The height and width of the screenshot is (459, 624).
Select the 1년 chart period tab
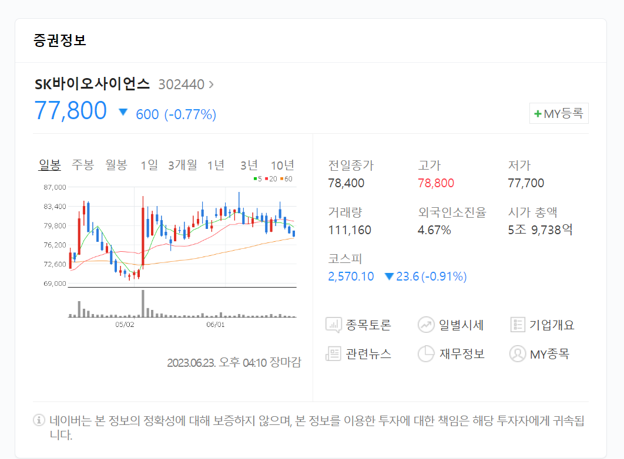(x=216, y=165)
